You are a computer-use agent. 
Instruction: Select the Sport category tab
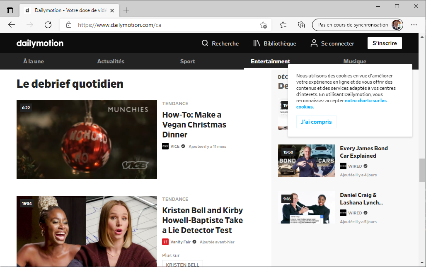click(x=187, y=61)
